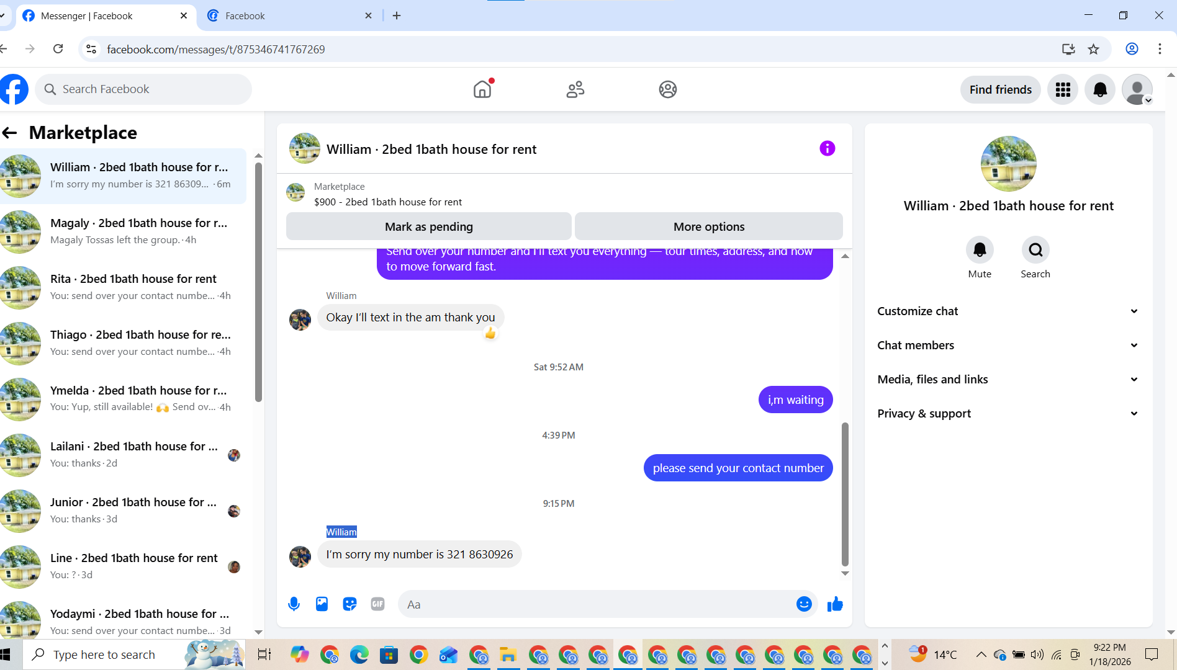Open a new browser tab
The width and height of the screenshot is (1177, 670).
coord(397,16)
